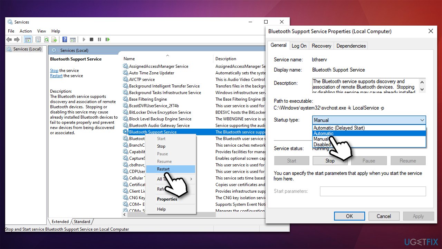Click the Restart link in description pane
Screen dimensions: 442x249
click(56, 76)
